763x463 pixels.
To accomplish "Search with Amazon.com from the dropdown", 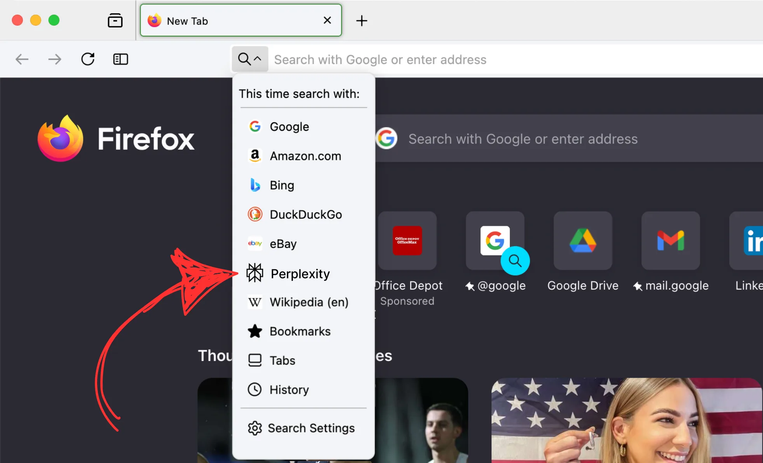I will point(305,156).
